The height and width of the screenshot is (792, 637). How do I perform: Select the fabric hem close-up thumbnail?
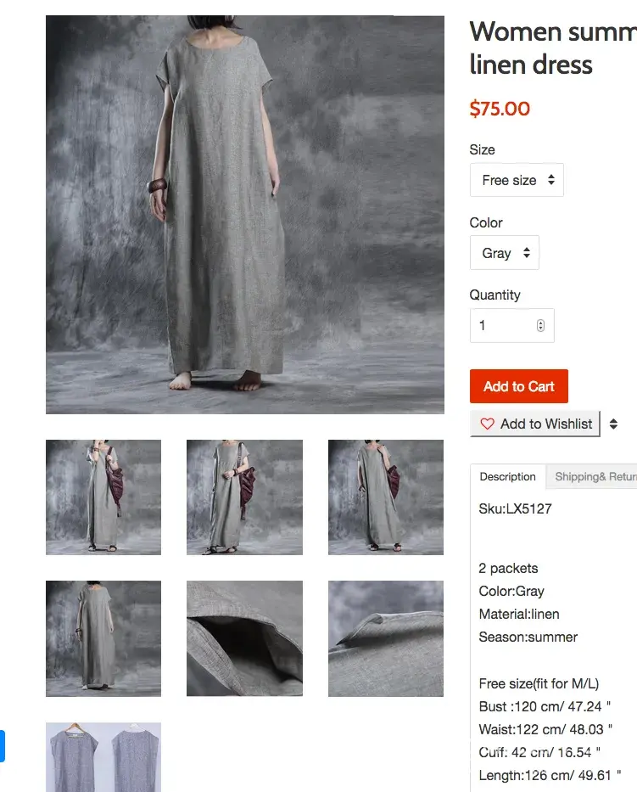click(x=386, y=638)
